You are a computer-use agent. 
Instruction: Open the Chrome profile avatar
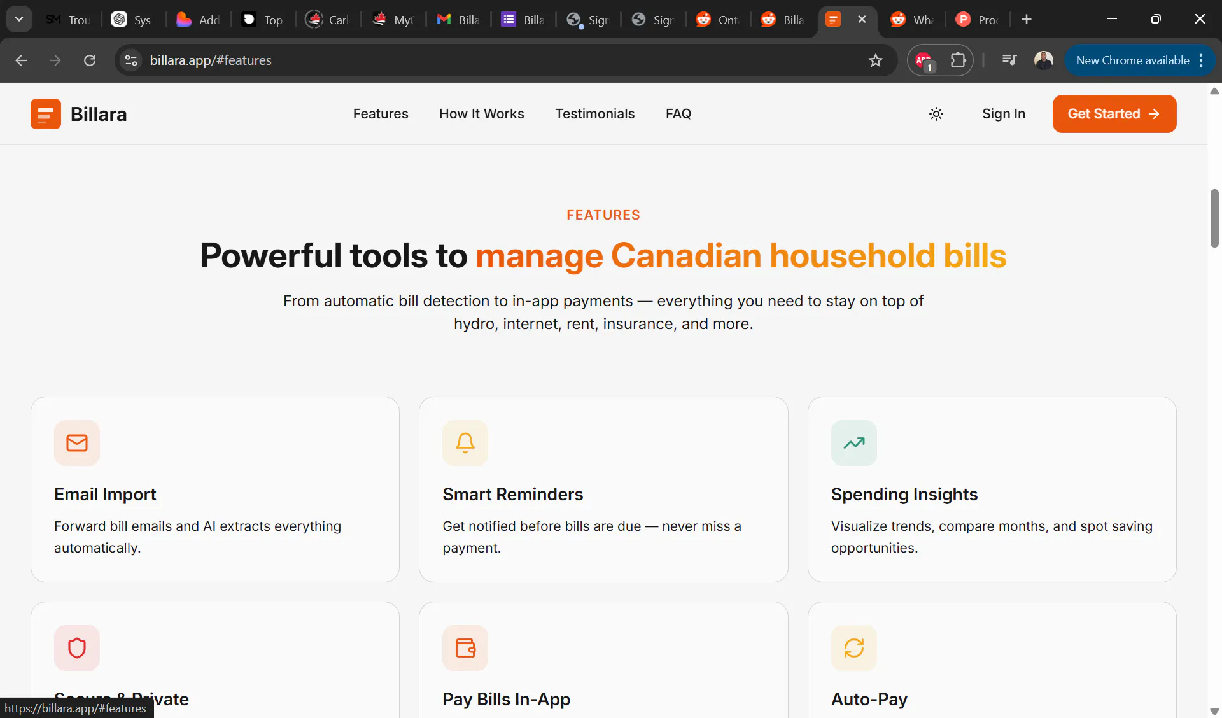point(1044,60)
